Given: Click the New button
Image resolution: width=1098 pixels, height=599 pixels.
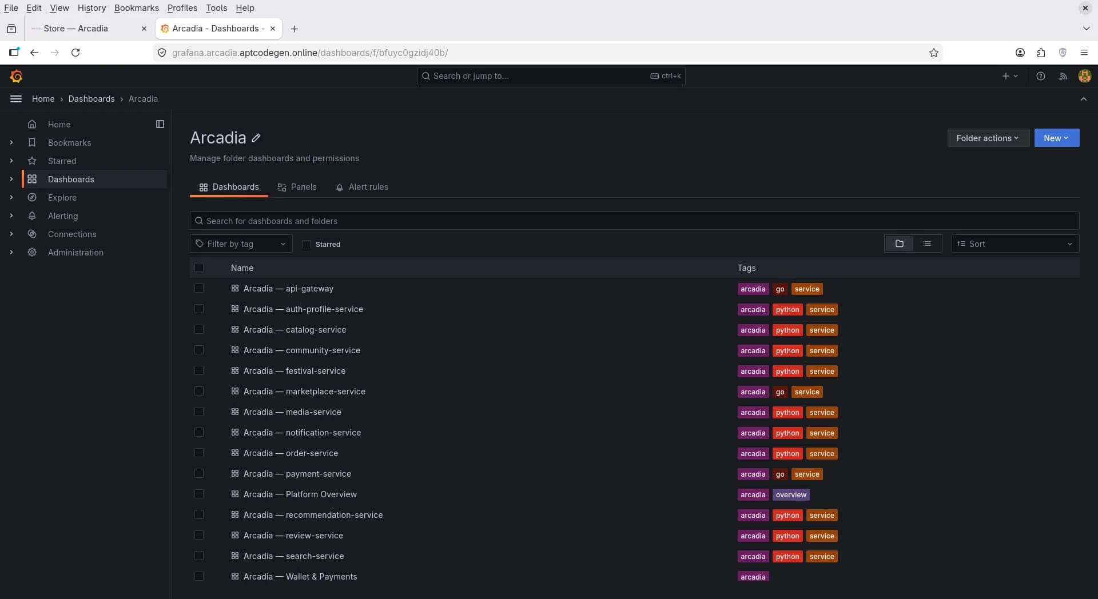Looking at the screenshot, I should (1056, 138).
